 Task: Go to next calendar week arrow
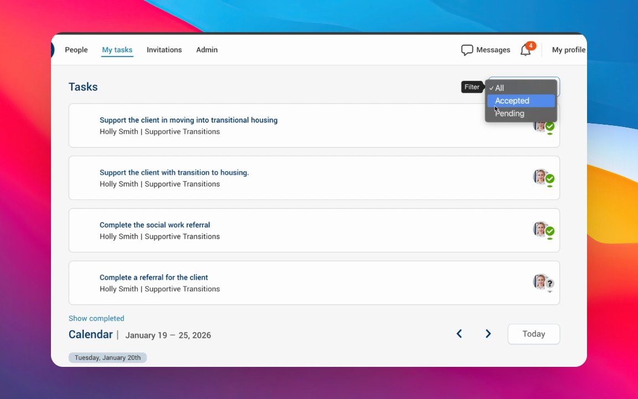click(488, 334)
